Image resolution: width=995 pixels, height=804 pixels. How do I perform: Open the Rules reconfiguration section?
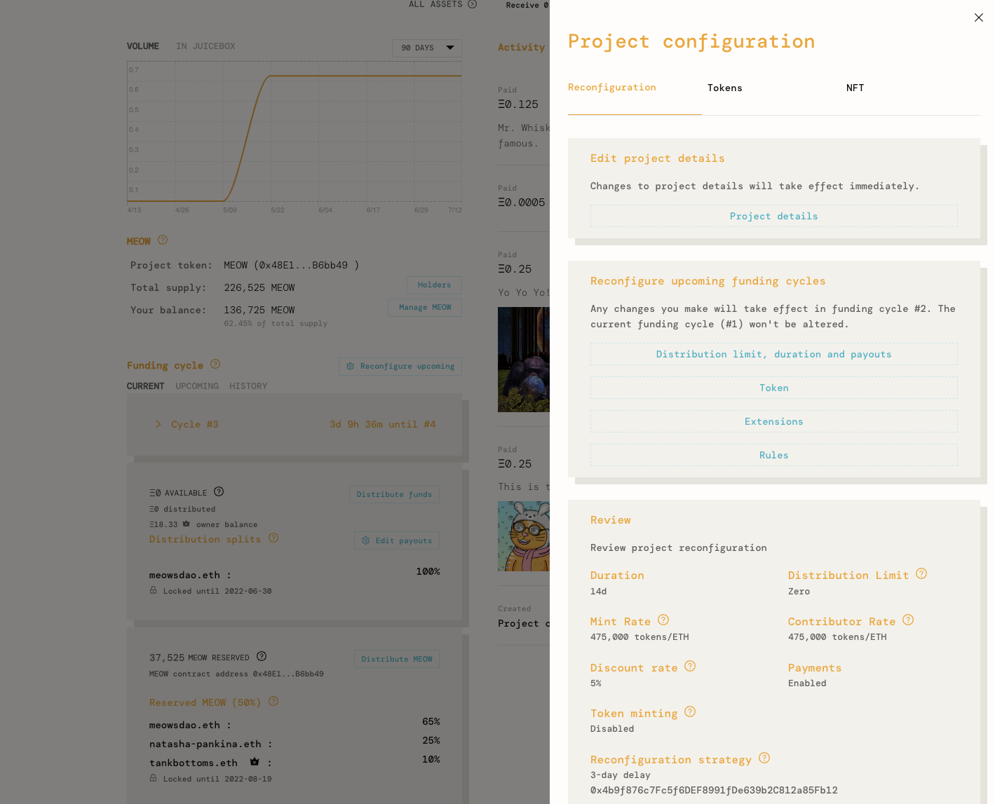[x=773, y=455]
